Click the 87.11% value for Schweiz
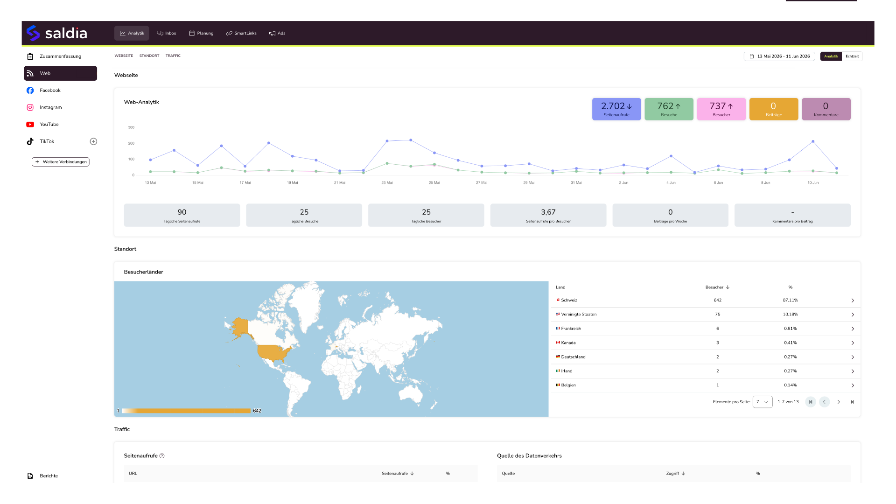 click(790, 301)
